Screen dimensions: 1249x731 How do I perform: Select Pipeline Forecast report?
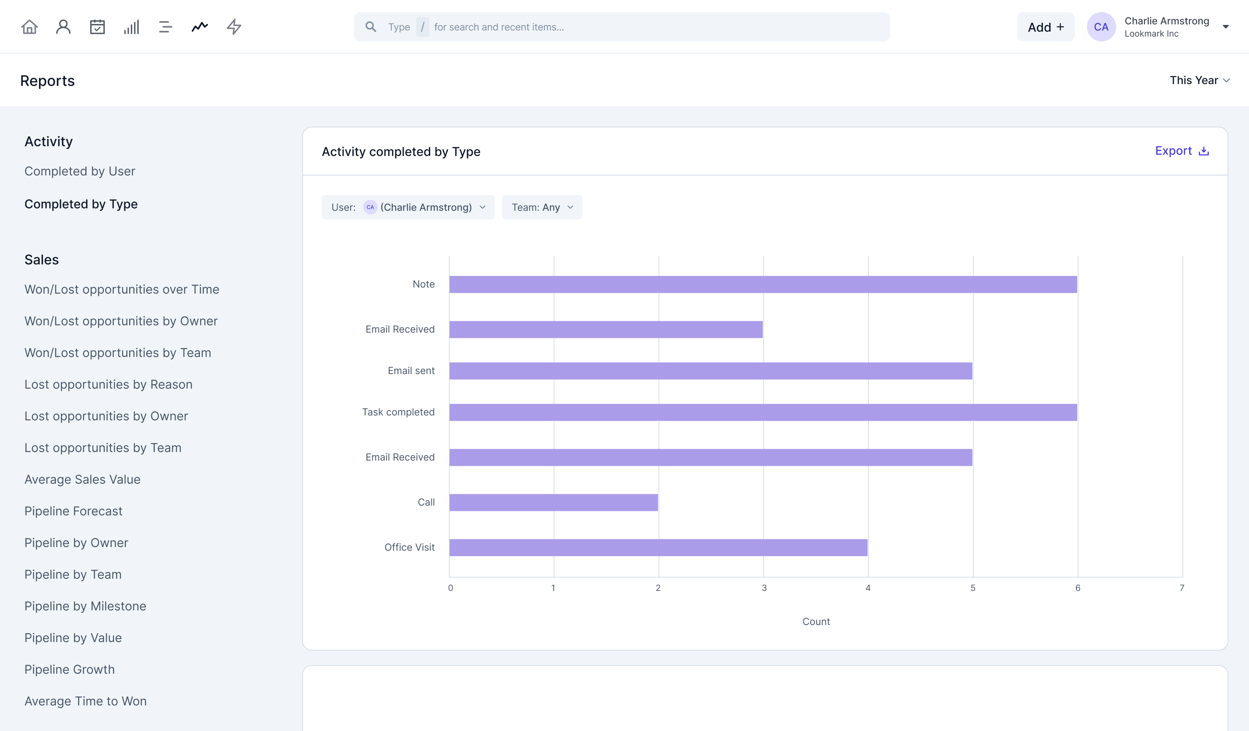coord(74,511)
